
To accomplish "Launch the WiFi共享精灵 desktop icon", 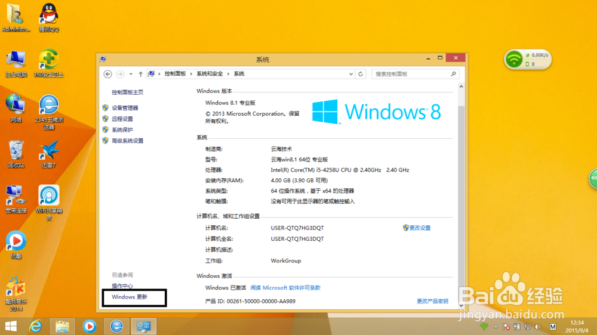I will pyautogui.click(x=49, y=203).
